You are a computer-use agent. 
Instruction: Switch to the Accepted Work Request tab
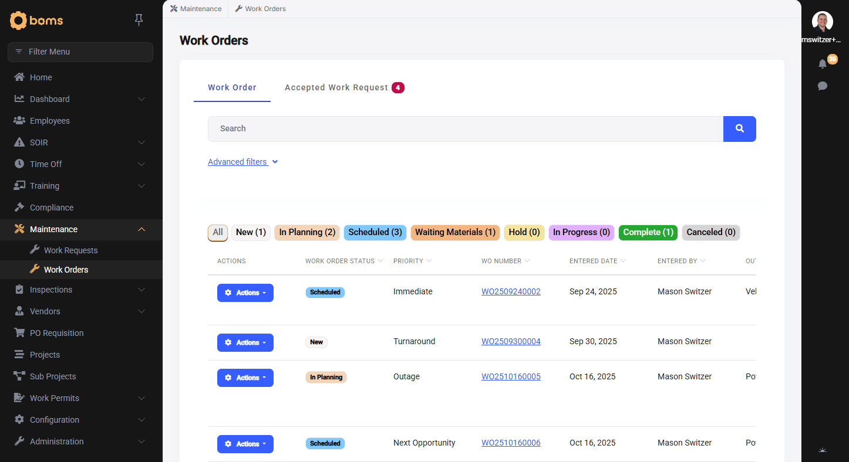coord(335,87)
